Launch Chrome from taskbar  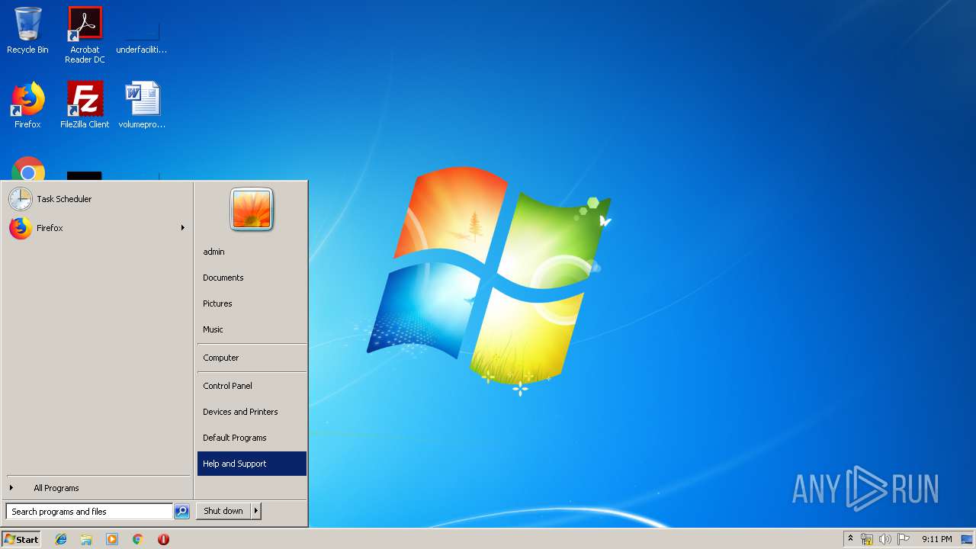137,539
